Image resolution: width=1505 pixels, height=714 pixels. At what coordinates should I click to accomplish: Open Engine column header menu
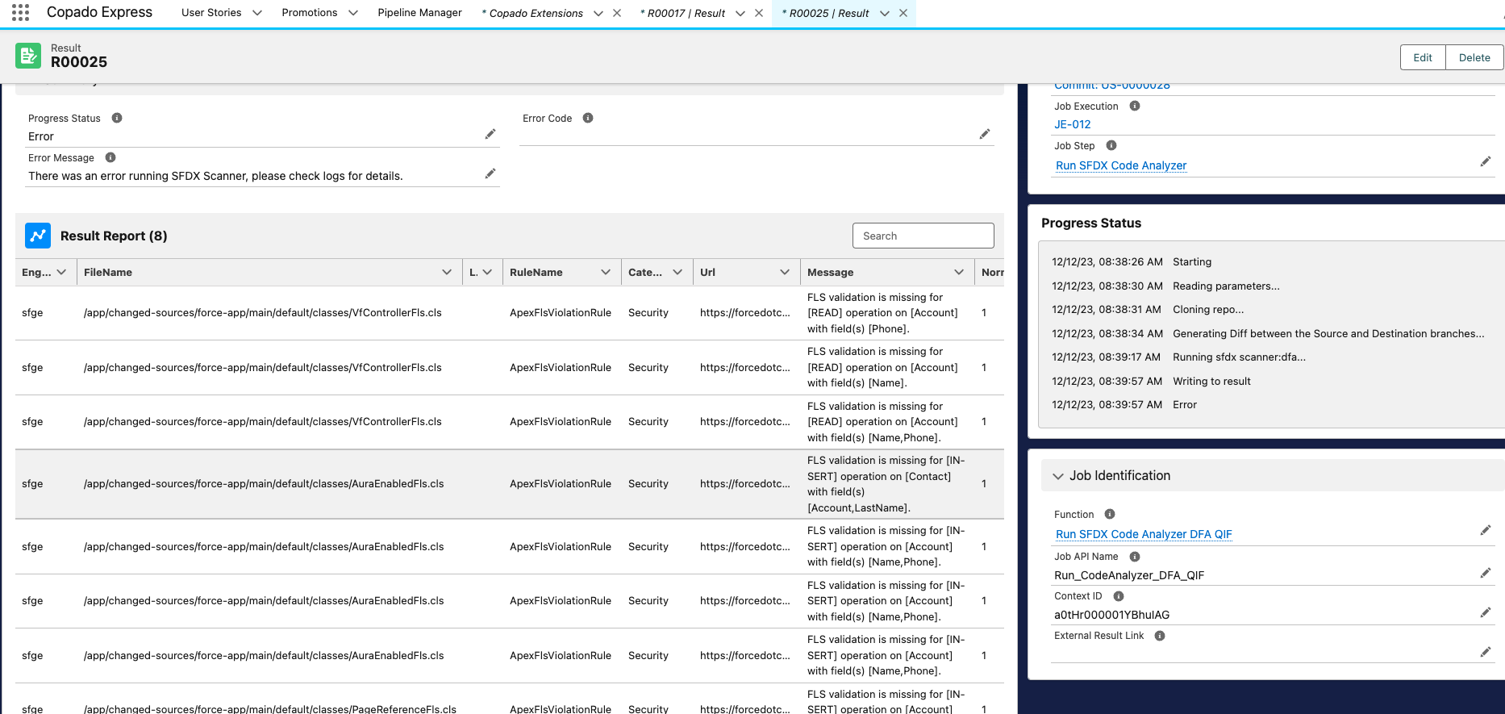[x=61, y=272]
